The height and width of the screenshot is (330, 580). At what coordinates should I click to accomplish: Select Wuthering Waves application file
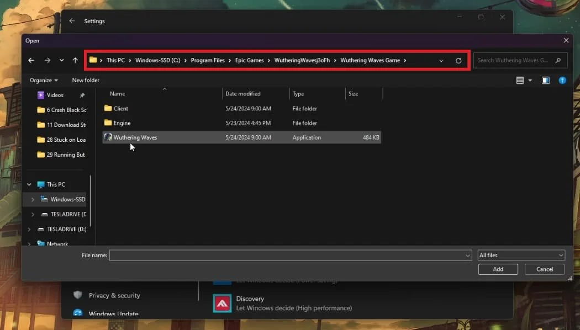[242, 137]
